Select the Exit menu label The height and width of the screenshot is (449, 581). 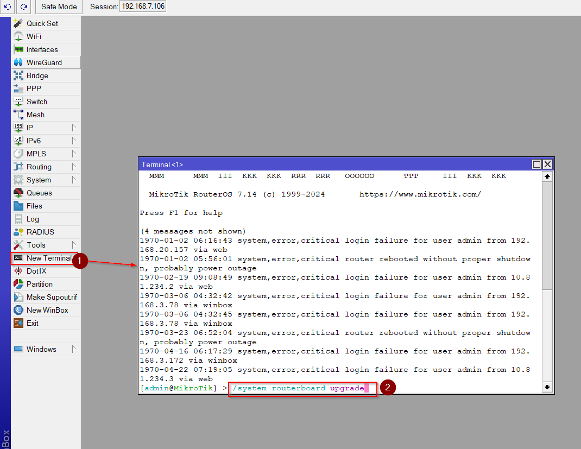[x=32, y=324]
